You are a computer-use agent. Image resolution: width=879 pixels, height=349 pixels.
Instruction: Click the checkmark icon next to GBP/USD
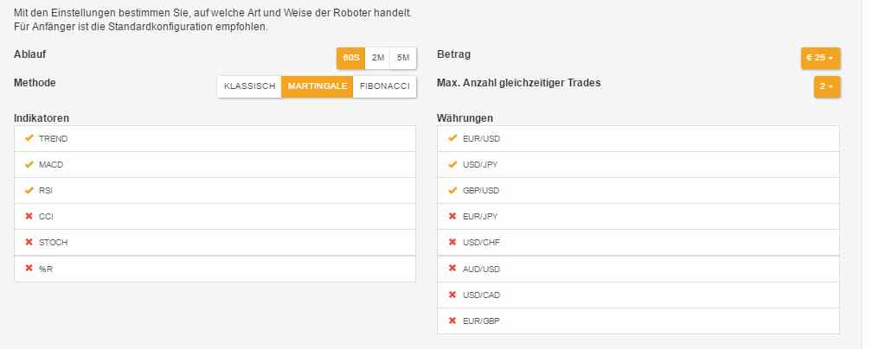pyautogui.click(x=452, y=190)
